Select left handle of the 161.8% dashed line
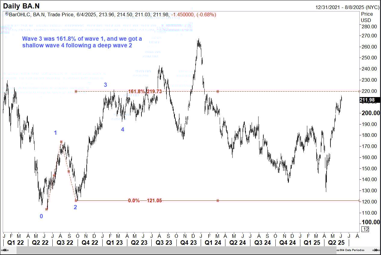The image size is (381, 255). [76, 91]
